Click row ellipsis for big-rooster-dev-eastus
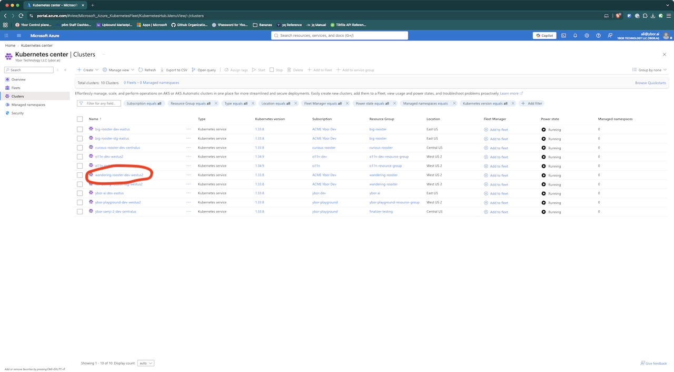This screenshot has height=372, width=674. click(x=189, y=129)
